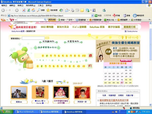This screenshot has height=114, width=152.
Task: Refresh the page with green arrows icon
Action: click(28, 10)
